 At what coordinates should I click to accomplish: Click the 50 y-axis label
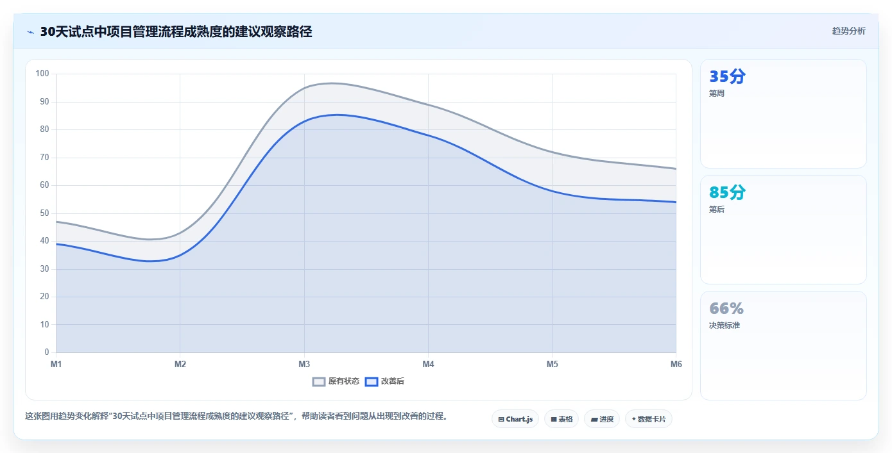click(44, 213)
